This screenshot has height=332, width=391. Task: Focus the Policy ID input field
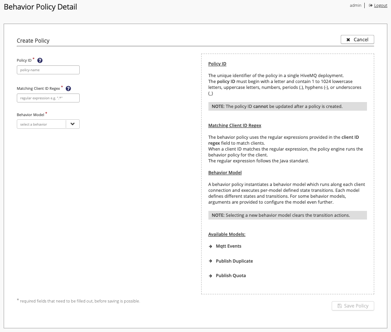tap(48, 70)
